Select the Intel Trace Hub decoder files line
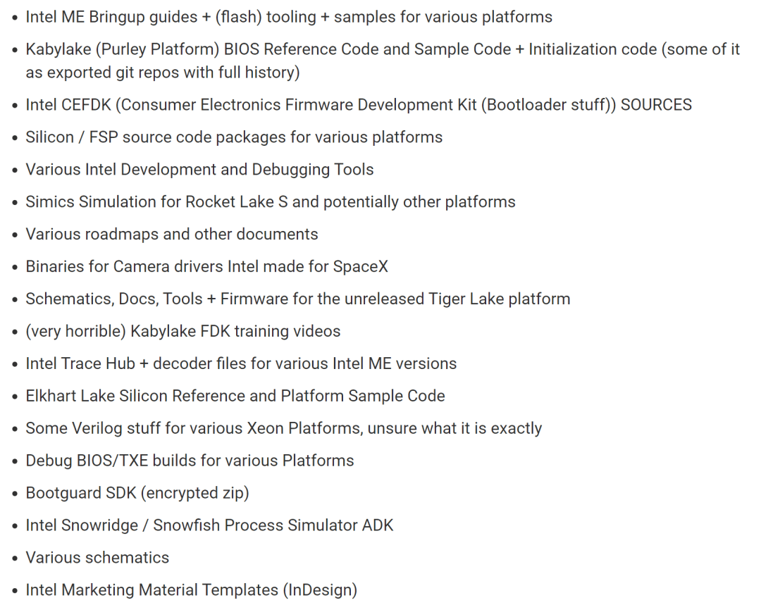 coord(241,363)
